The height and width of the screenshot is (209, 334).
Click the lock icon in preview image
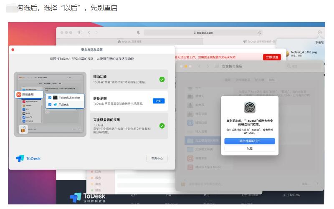(x=23, y=130)
